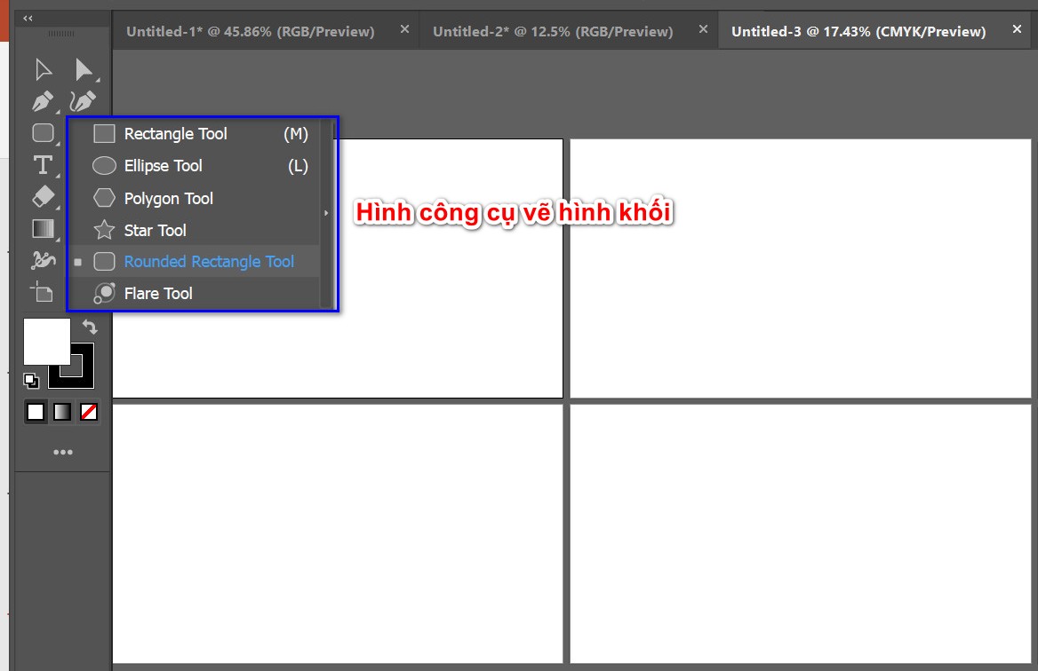This screenshot has width=1038, height=671.
Task: Activate the Type tool
Action: pyautogui.click(x=43, y=165)
